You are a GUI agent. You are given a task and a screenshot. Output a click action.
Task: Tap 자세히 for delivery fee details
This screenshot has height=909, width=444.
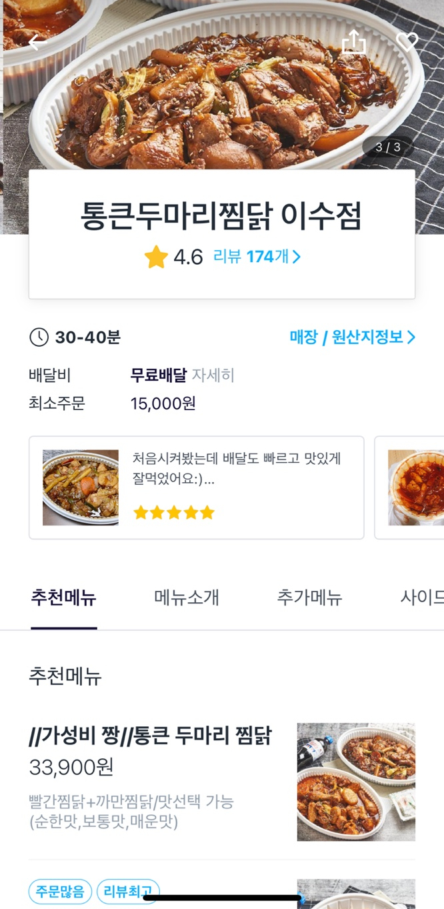213,375
